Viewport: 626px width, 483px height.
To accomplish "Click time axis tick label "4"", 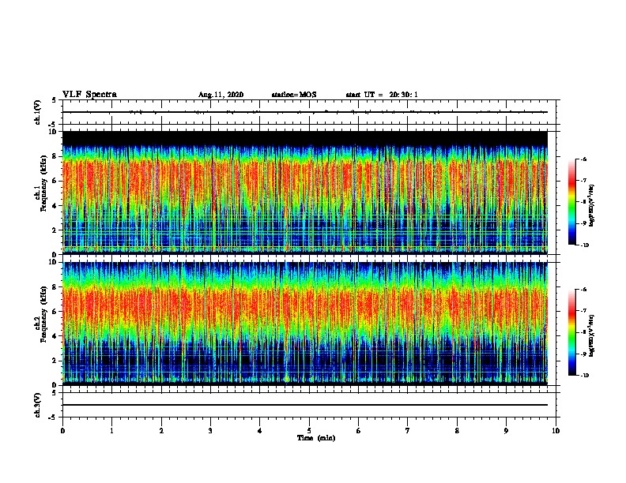I will 260,431.
